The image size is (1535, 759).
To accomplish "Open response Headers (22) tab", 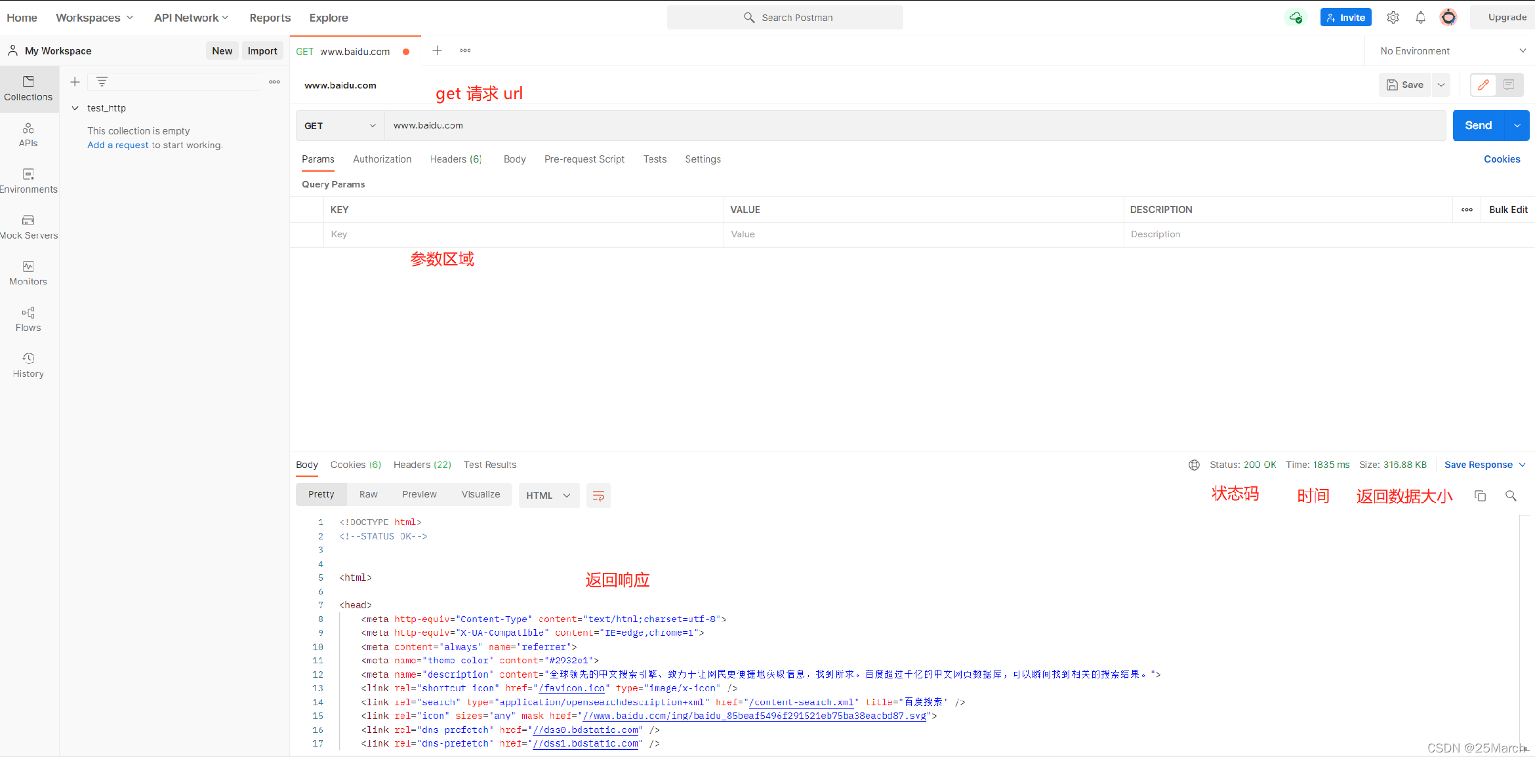I will pyautogui.click(x=422, y=465).
